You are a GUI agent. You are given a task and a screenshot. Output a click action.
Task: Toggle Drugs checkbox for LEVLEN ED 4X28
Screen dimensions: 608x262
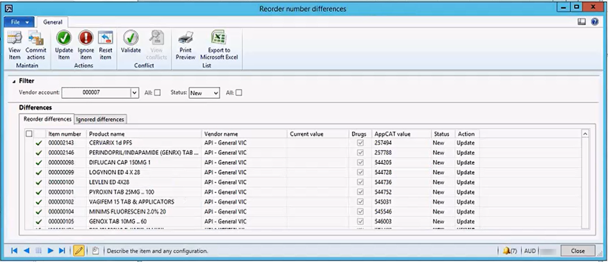[360, 182]
